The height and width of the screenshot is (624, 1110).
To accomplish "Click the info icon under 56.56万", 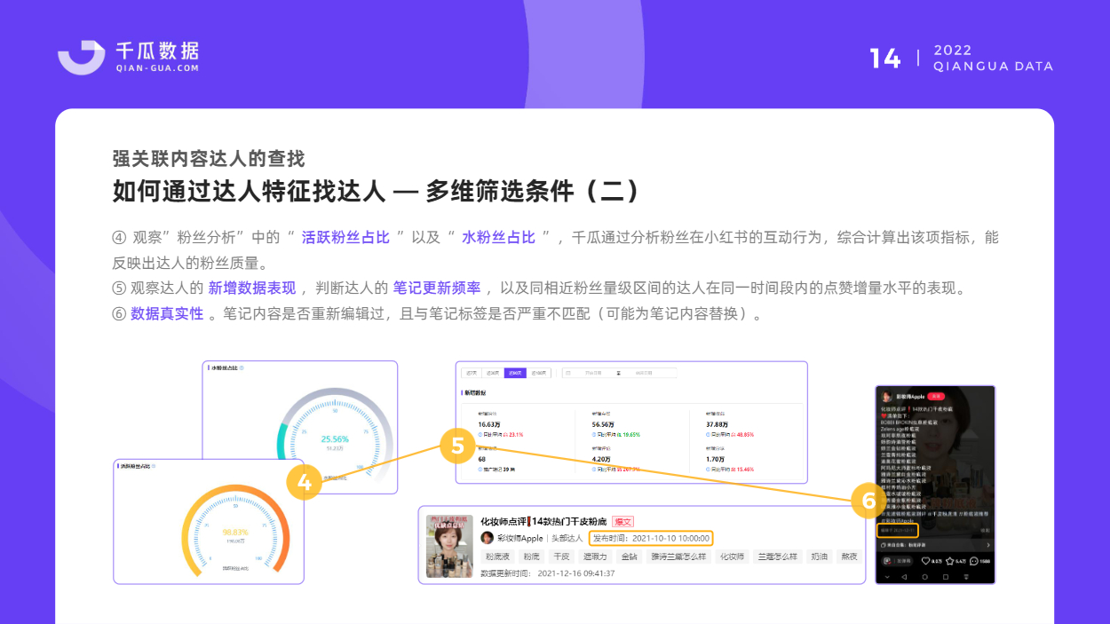I will 594,435.
